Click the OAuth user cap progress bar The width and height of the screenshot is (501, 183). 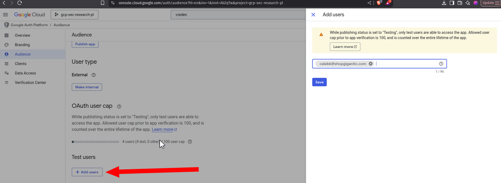(95, 142)
